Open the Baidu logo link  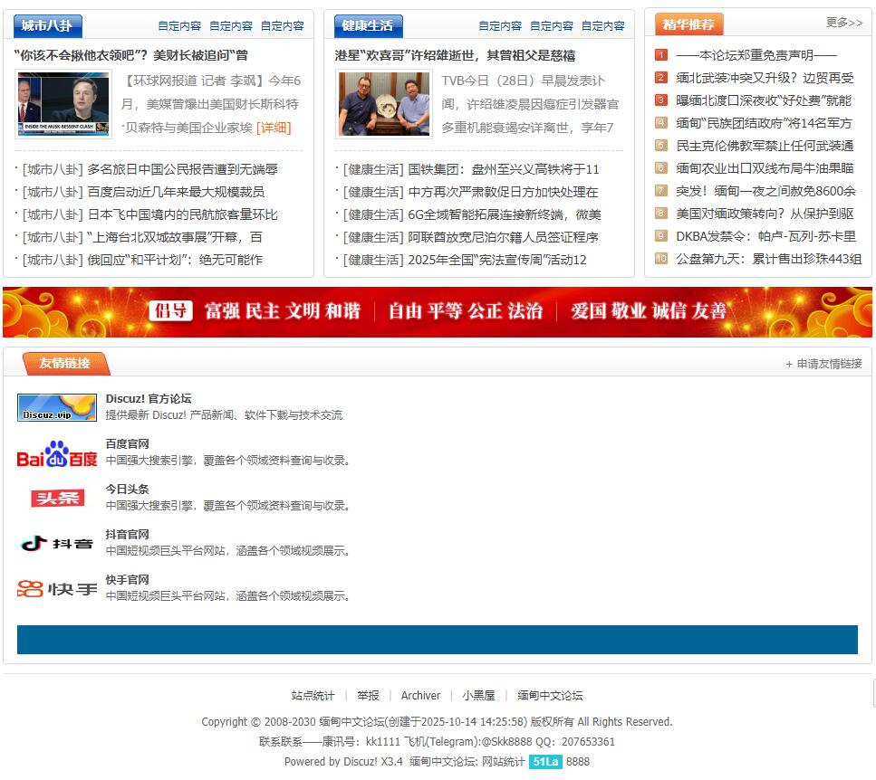click(57, 453)
